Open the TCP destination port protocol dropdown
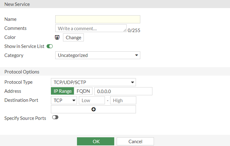 (x=64, y=100)
